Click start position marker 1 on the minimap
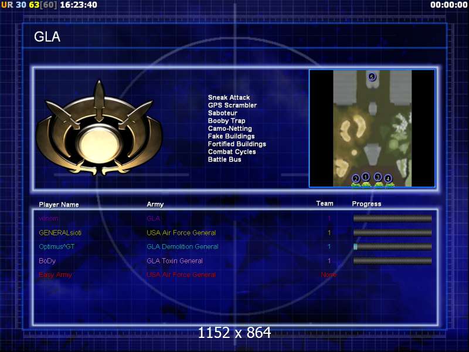 pos(365,177)
